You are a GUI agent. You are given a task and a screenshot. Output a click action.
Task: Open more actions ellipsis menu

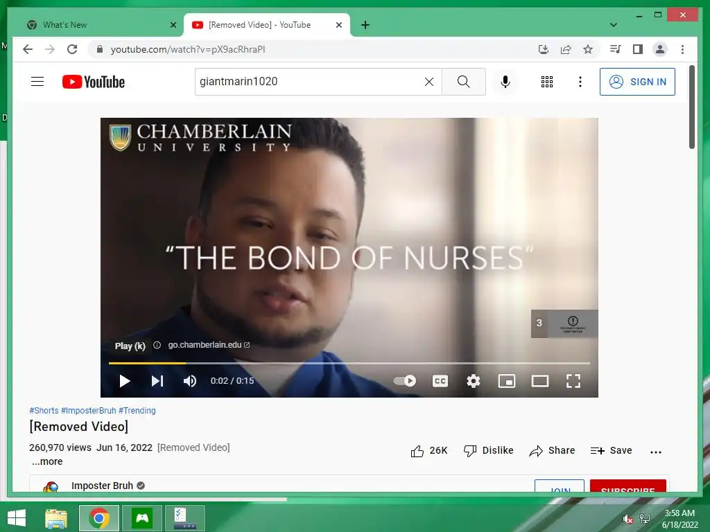(655, 452)
